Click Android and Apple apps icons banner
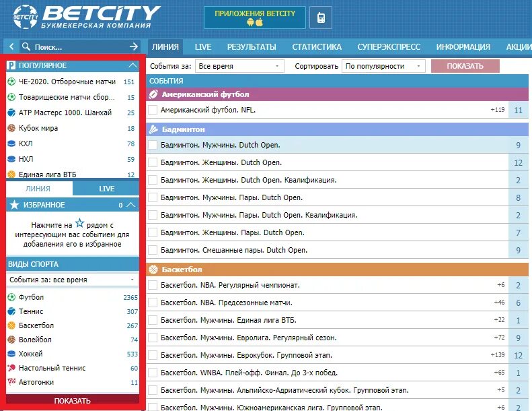 255,22
